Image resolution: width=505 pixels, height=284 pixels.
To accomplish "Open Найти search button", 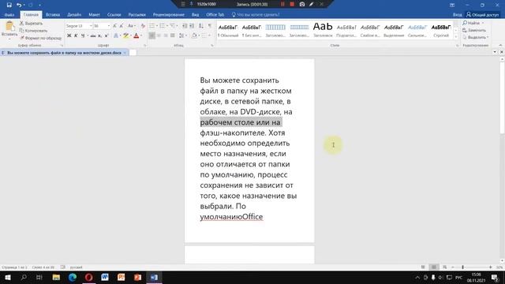I will 473,23.
